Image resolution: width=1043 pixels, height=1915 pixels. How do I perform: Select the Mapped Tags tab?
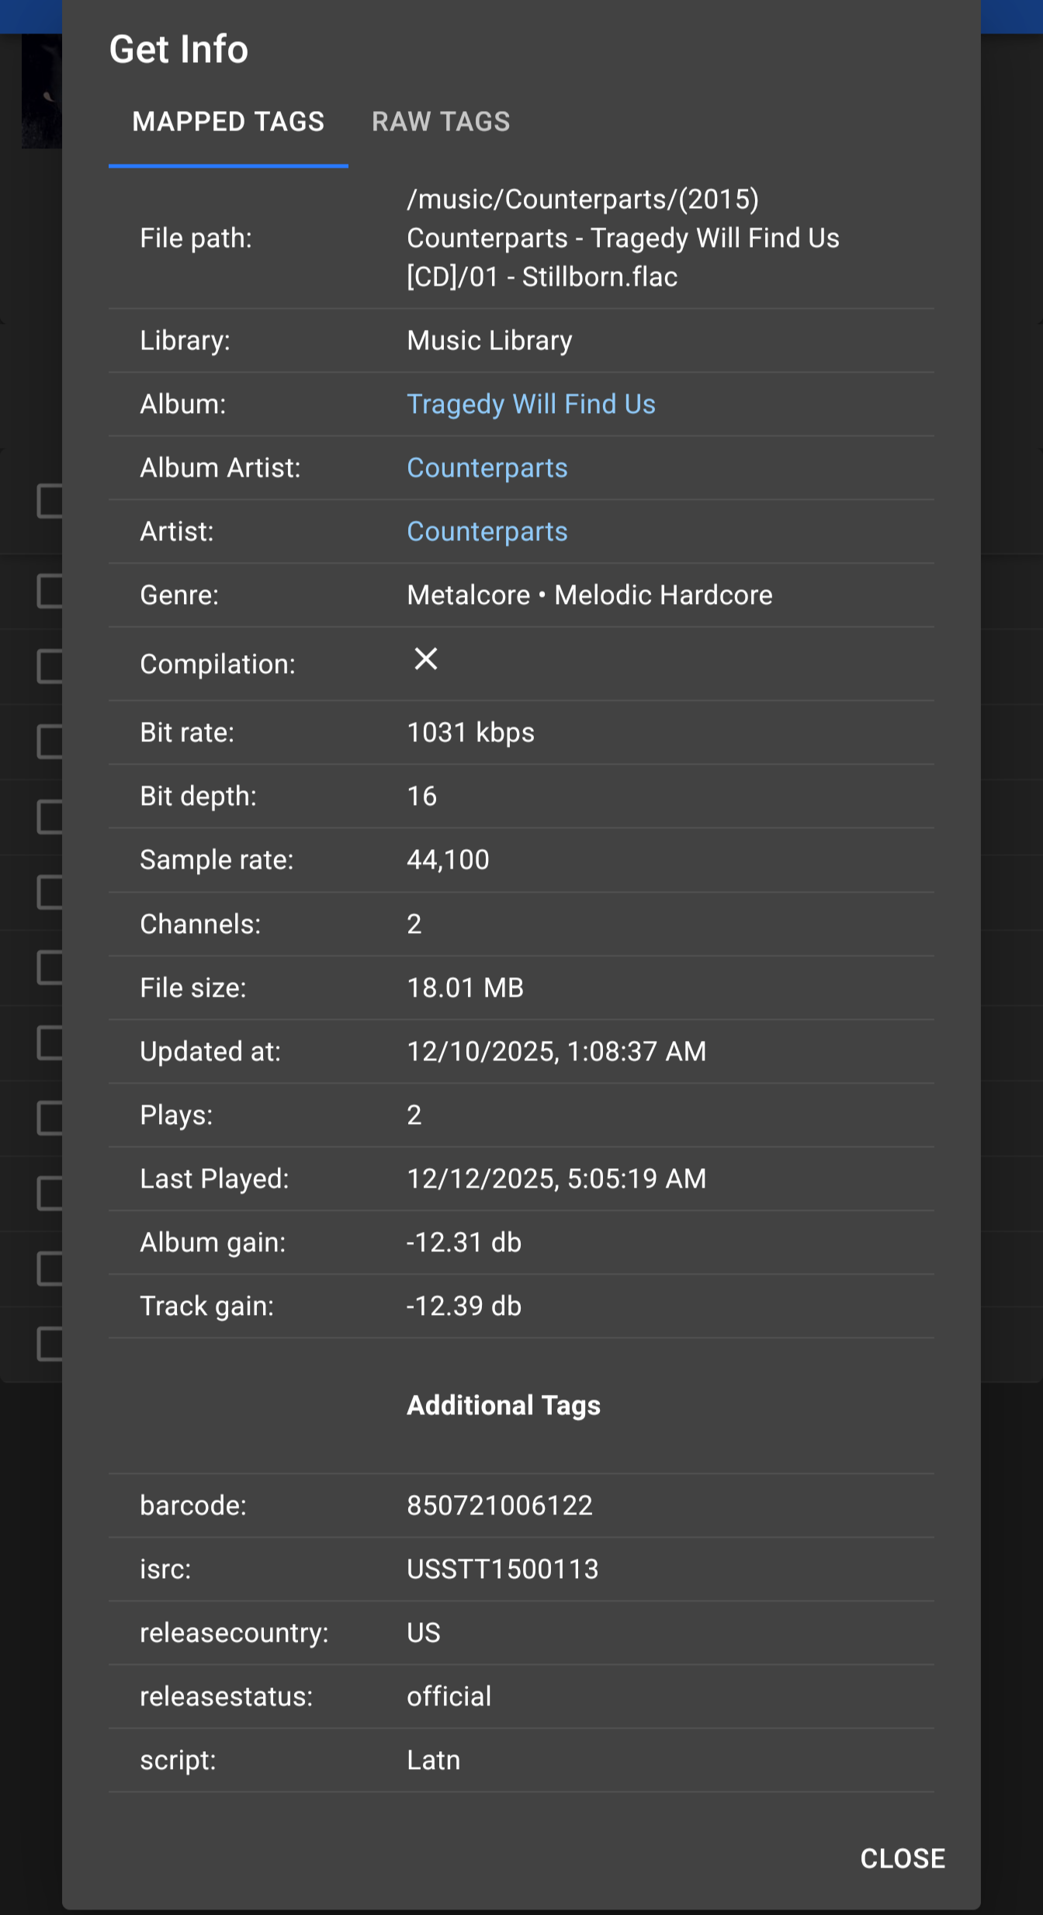[x=228, y=122]
